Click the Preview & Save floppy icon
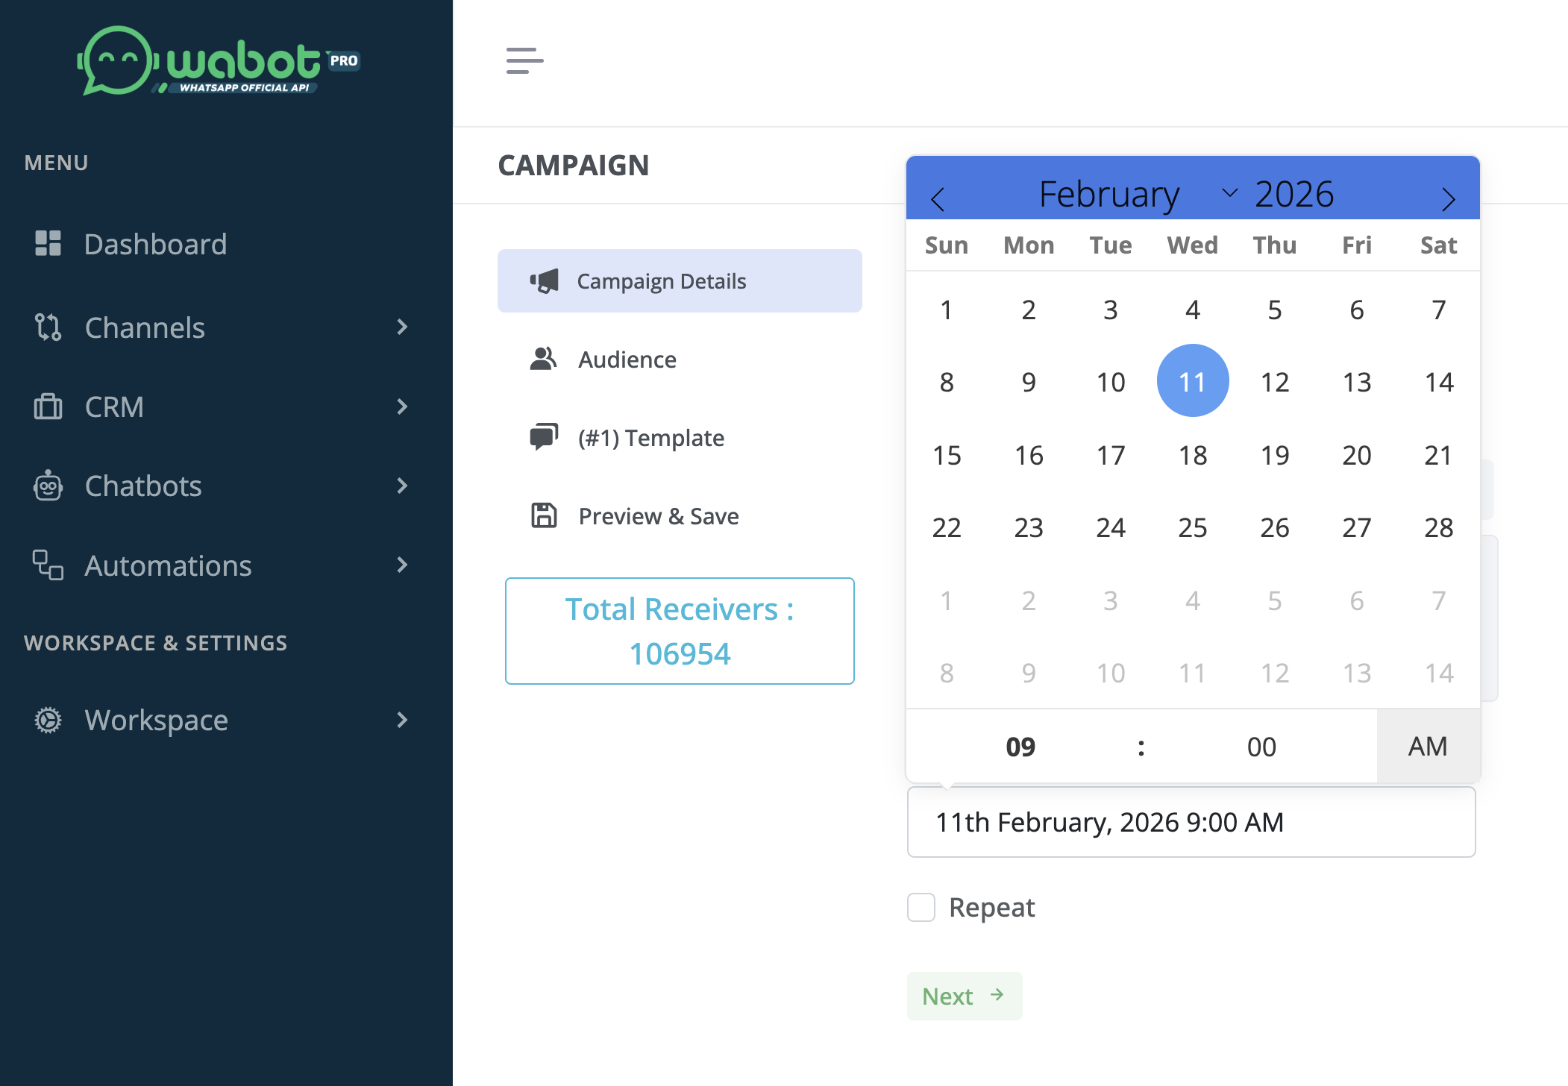 click(x=544, y=515)
